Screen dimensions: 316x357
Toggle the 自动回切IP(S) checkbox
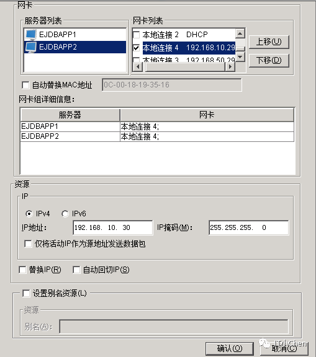click(76, 270)
